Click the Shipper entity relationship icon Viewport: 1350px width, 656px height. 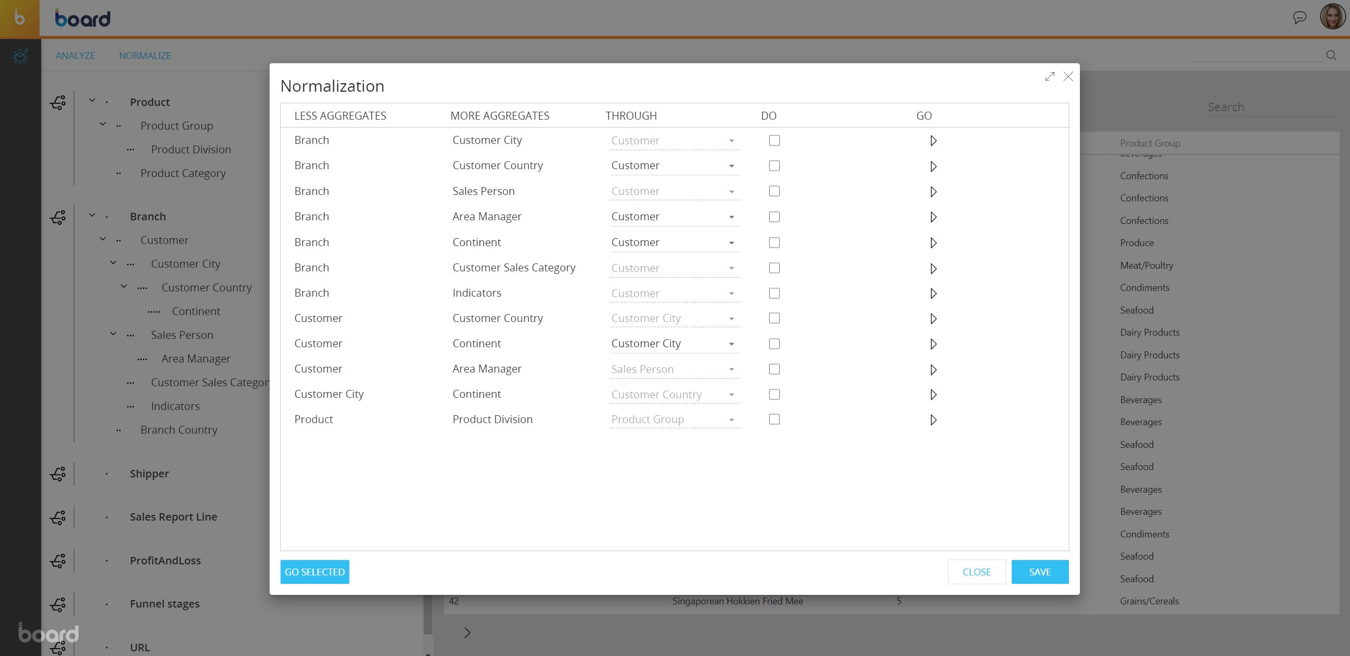pyautogui.click(x=58, y=474)
